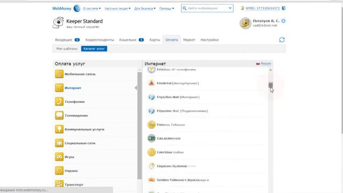Open the Частным лицам dropdown menu
The height and width of the screenshot is (193, 343).
point(117,9)
